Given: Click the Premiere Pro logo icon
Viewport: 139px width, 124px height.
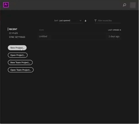Looking at the screenshot, I should pos(6,5).
